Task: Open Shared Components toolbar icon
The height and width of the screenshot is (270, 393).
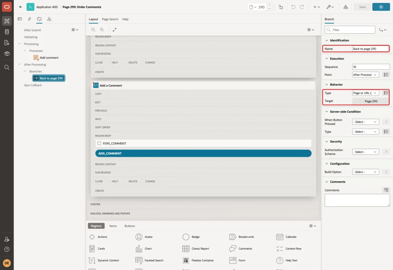Action: click(x=345, y=7)
